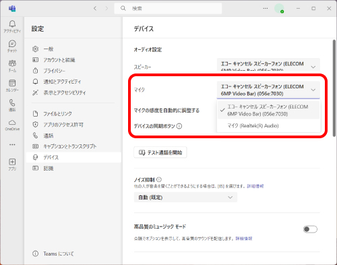Show more apps via sidebar ellipsis
The width and height of the screenshot is (337, 265).
point(12,144)
